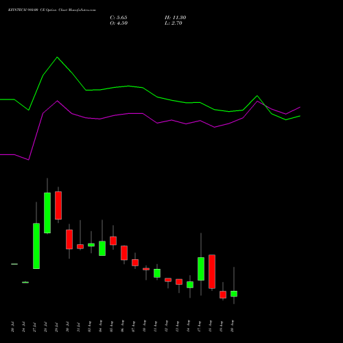Click the '11 Aug' date axis label
343x343 pixels.
pos(155,327)
